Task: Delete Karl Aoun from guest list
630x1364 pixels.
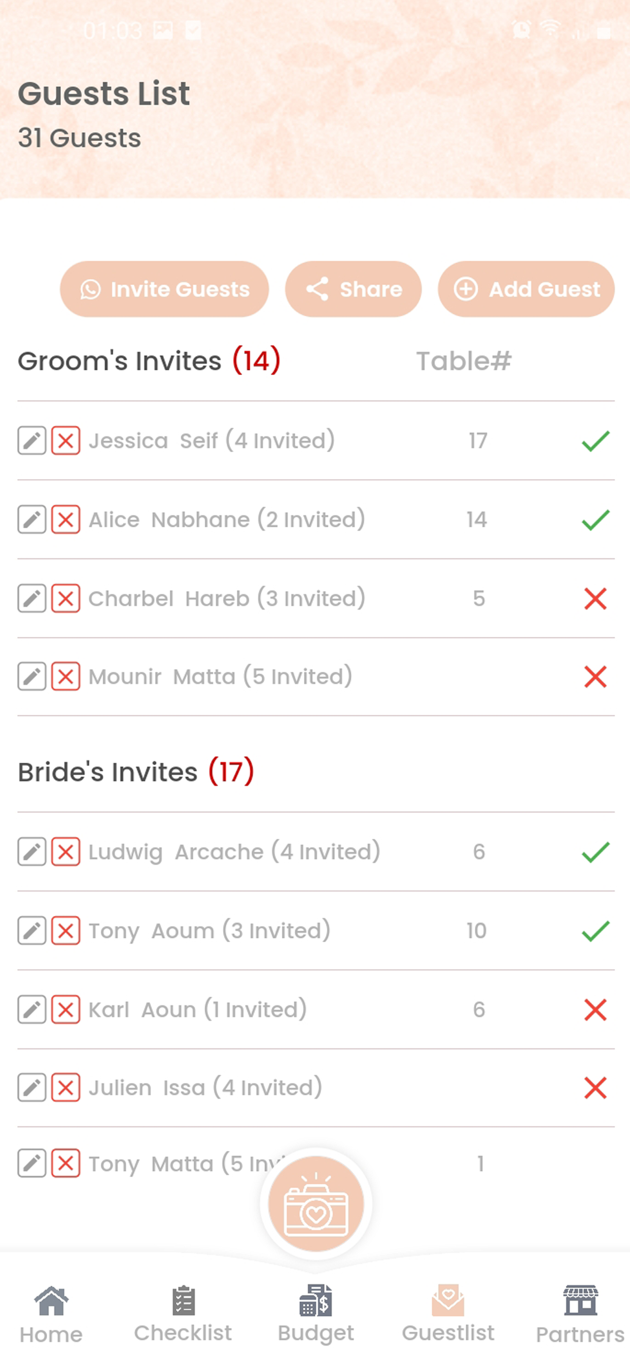Action: coord(65,1010)
